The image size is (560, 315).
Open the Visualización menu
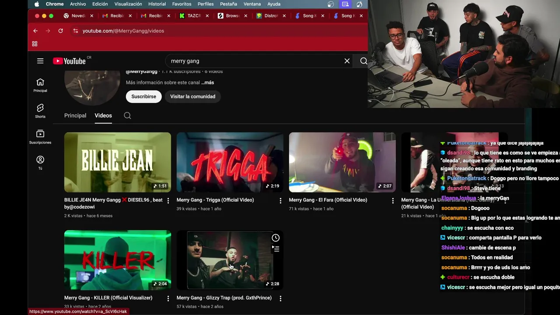pyautogui.click(x=128, y=4)
